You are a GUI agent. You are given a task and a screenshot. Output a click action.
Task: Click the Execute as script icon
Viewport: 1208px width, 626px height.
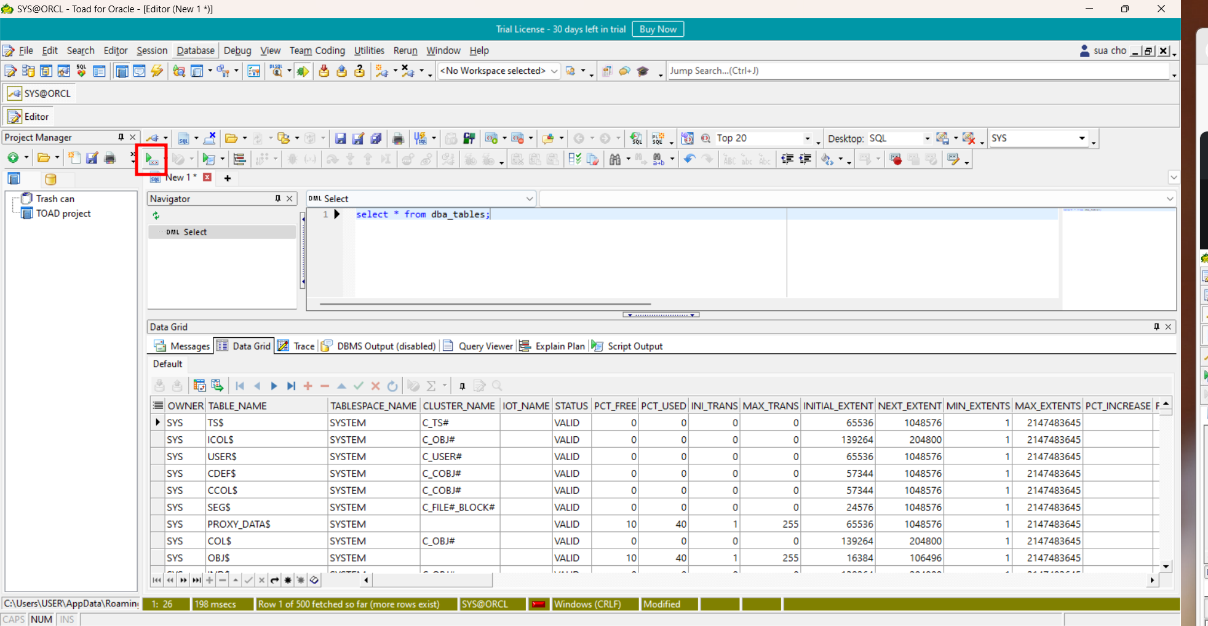pos(209,160)
